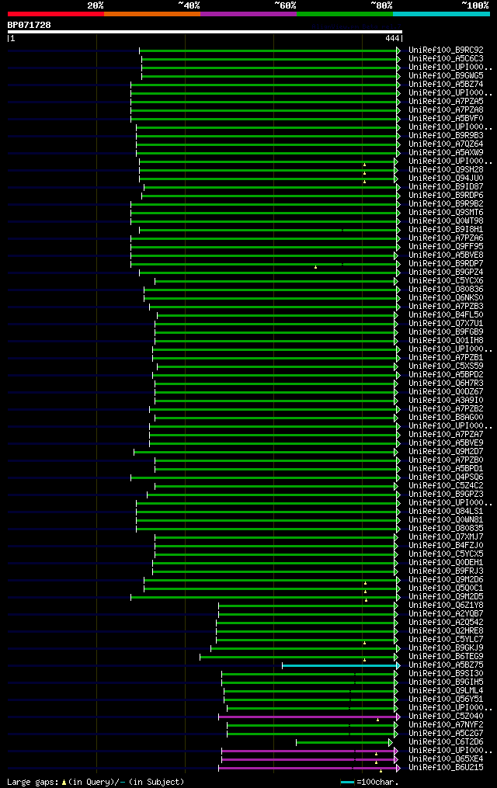Click the purple alignment bar for UniRef100_C5Z040
The image size is (497, 788).
309,717
